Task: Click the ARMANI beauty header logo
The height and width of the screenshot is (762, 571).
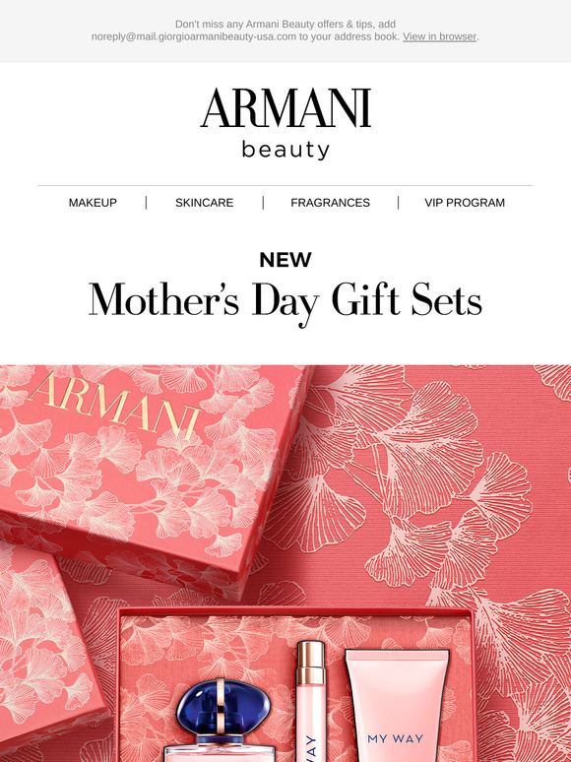Action: pyautogui.click(x=285, y=123)
